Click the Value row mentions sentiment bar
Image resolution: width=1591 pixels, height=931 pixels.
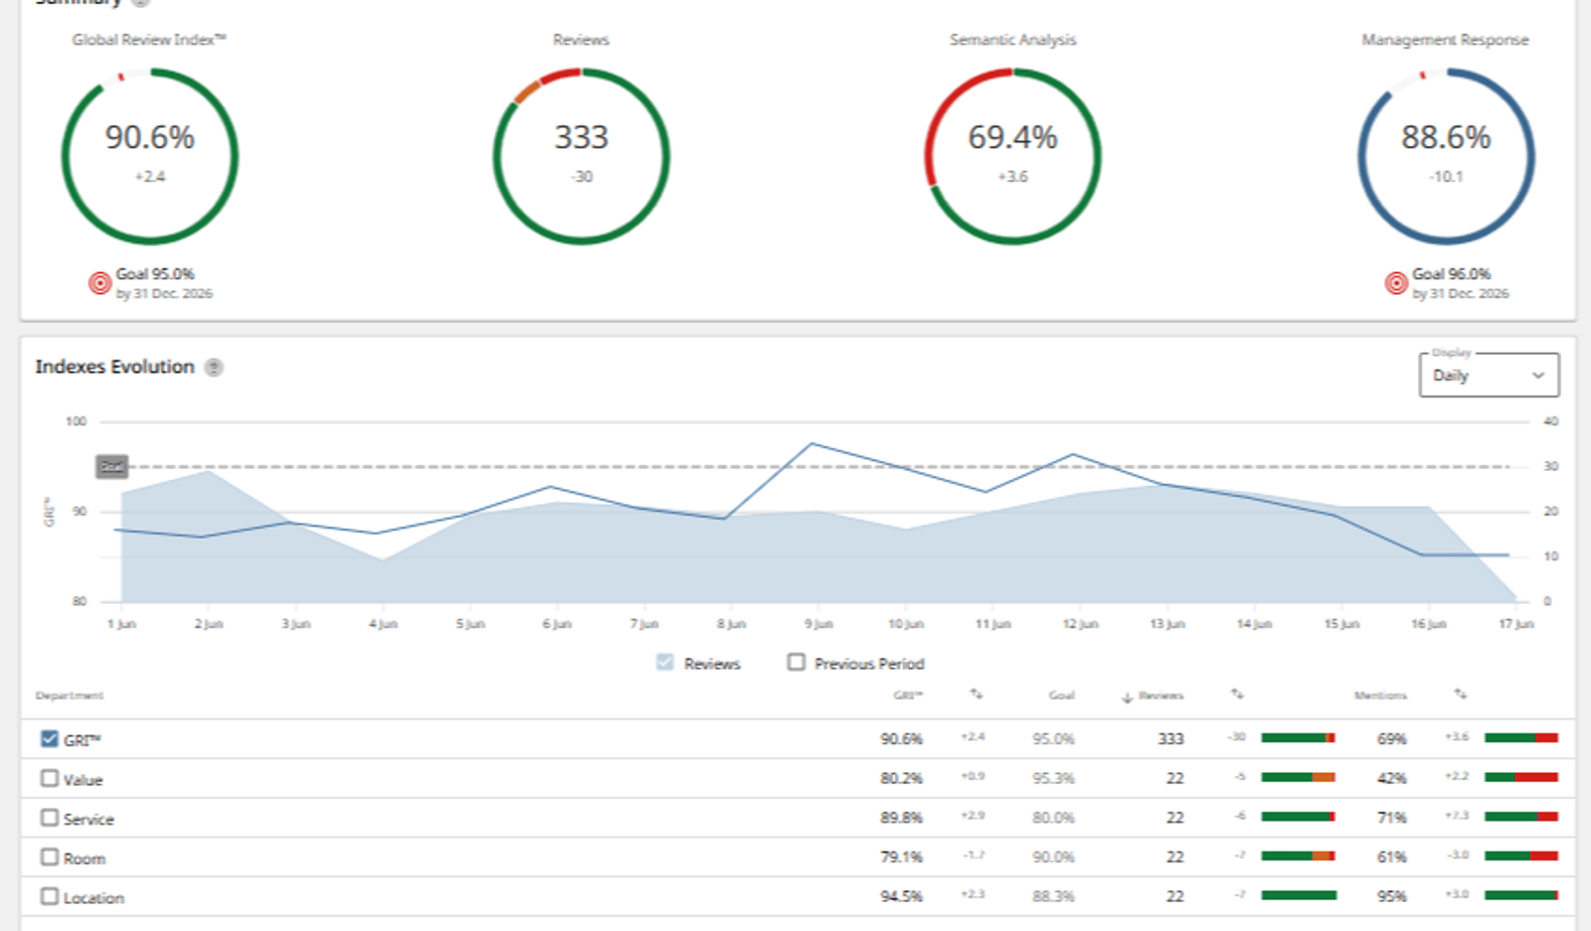coord(1521,777)
